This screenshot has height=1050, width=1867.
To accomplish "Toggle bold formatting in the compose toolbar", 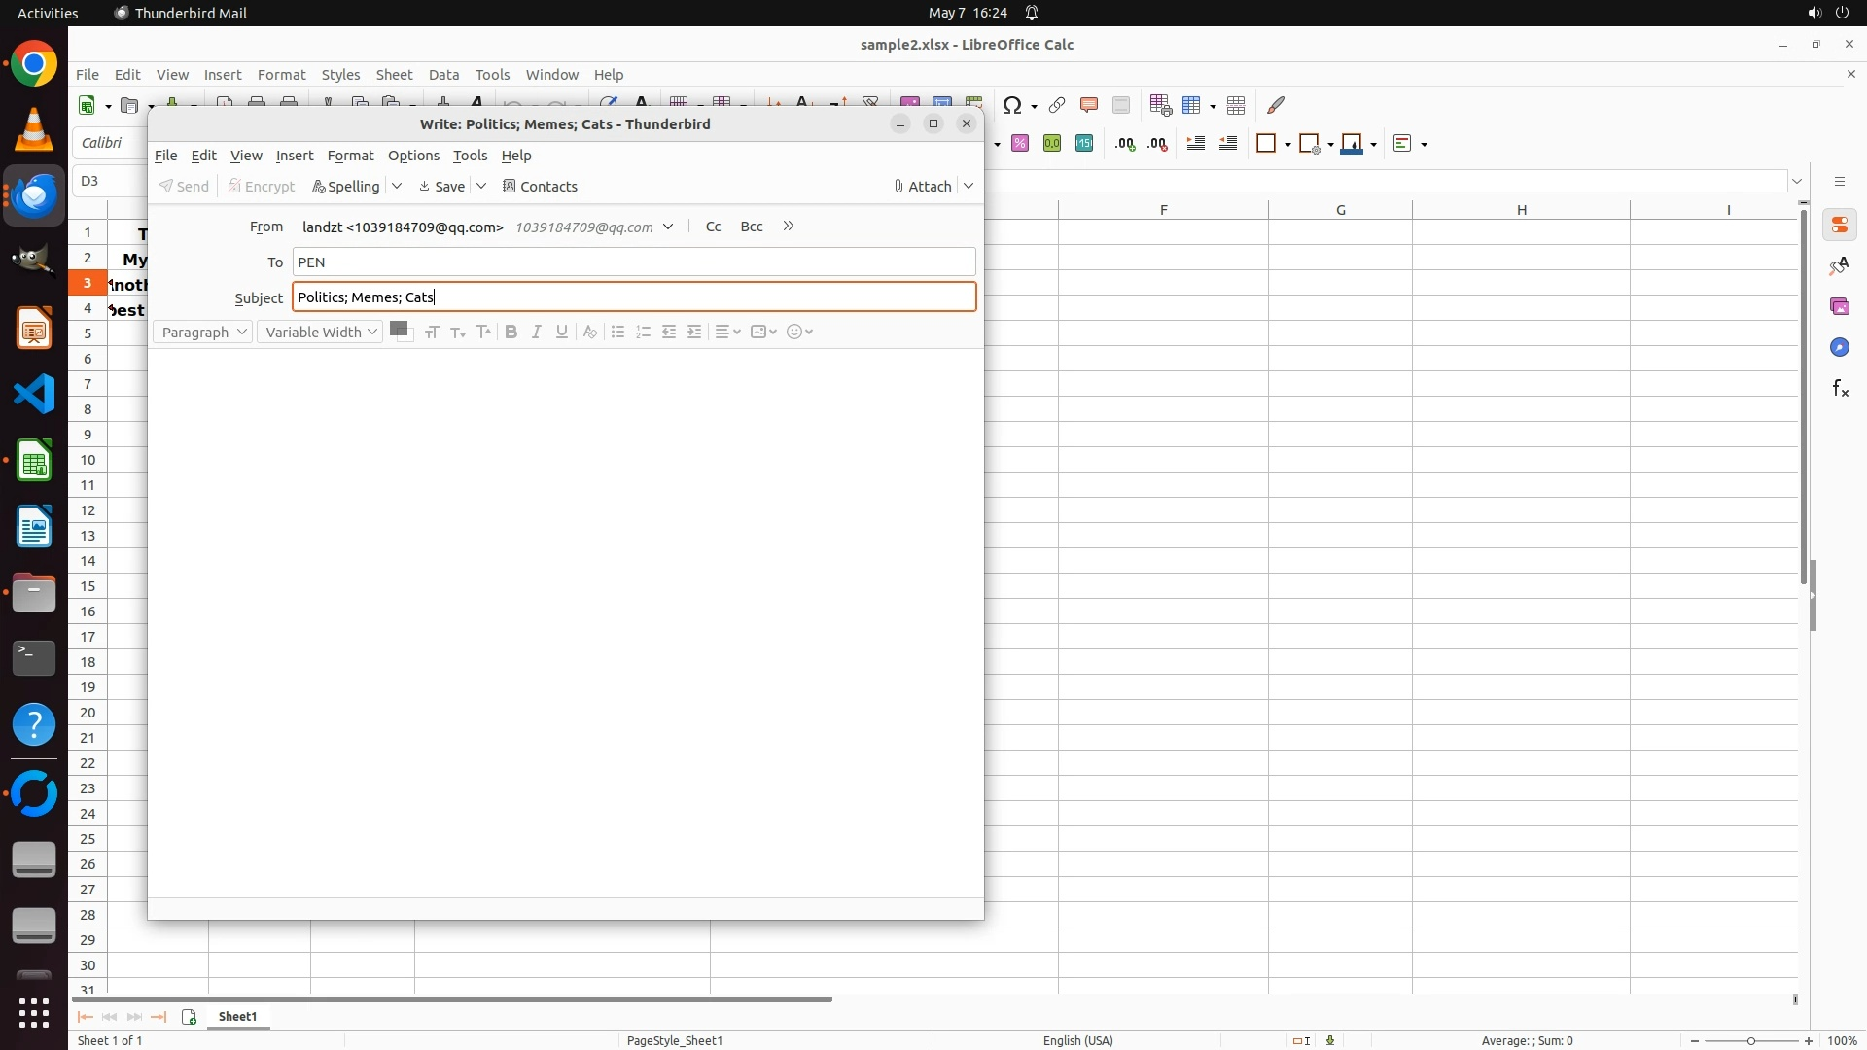I will pos(511,332).
